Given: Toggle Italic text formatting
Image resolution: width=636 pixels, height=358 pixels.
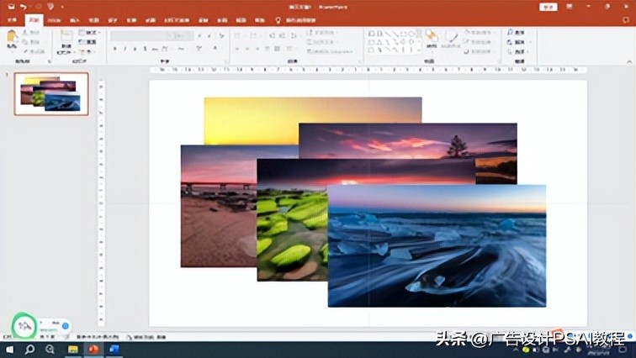Looking at the screenshot, I should [125, 49].
